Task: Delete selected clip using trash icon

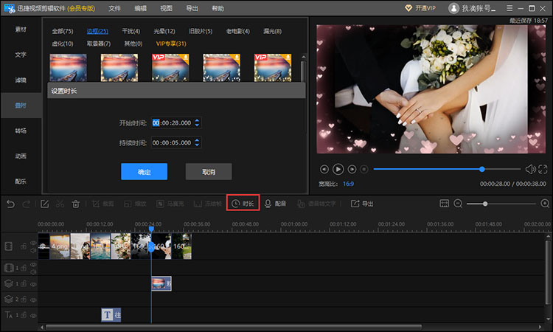Action: coord(75,204)
